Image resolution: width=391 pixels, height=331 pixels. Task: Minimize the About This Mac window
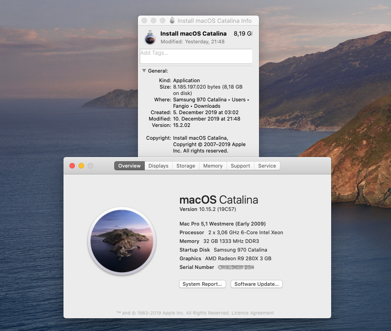81,166
